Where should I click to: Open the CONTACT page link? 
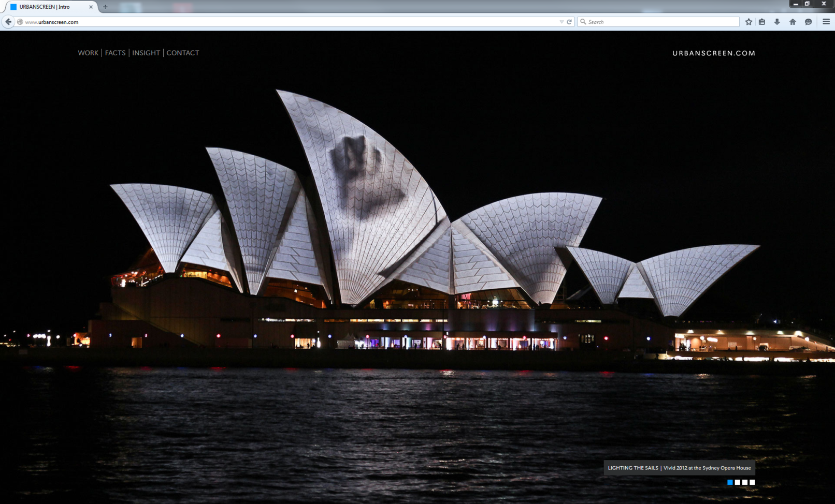click(x=182, y=53)
